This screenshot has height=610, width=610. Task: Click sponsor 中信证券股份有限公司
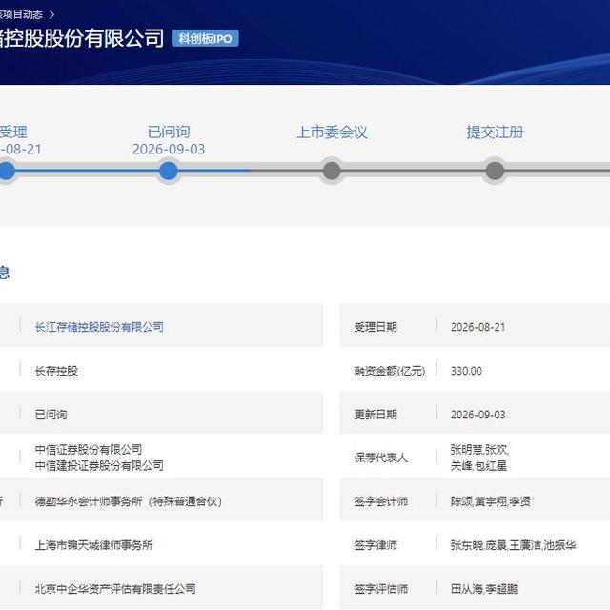coord(89,449)
